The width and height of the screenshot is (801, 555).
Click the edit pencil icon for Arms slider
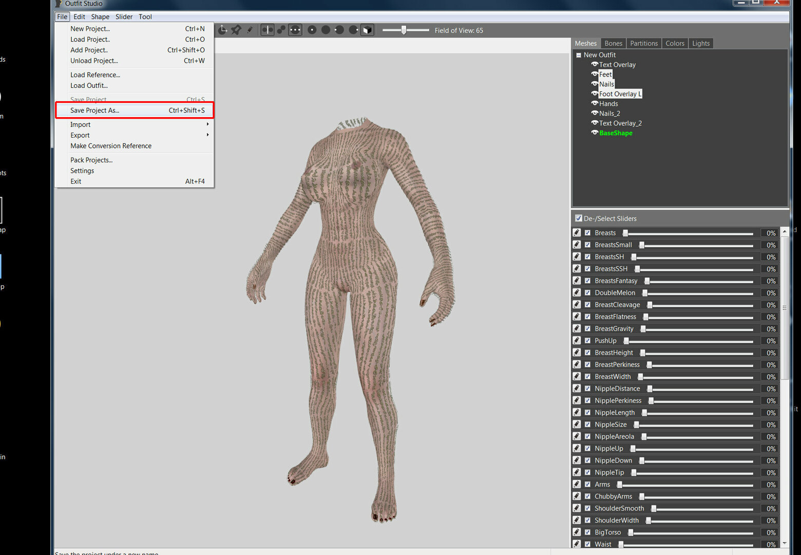tap(577, 485)
